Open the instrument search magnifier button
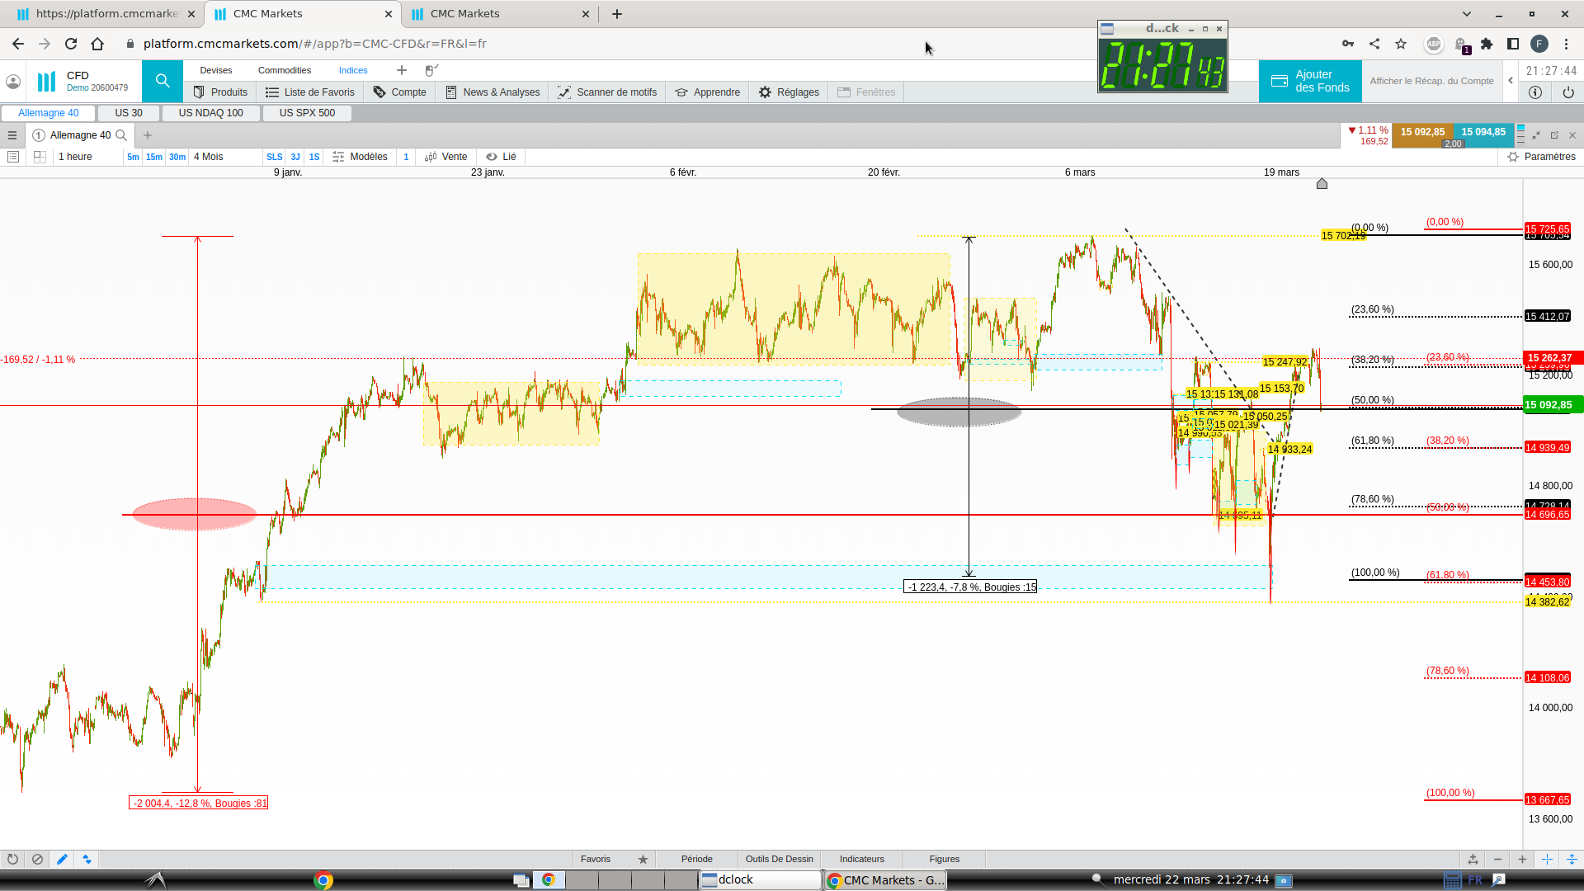The image size is (1584, 891). point(163,81)
